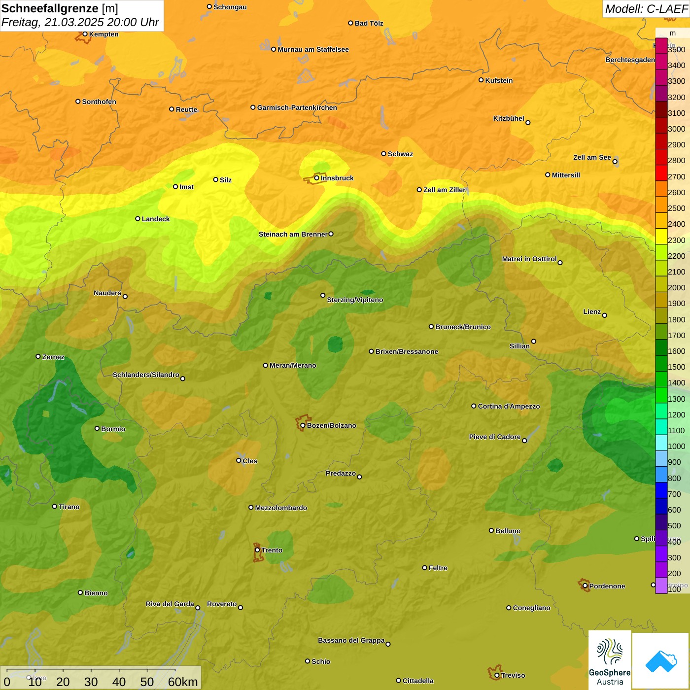Click the Schongau location marker
Viewport: 690px width, 690px height.
click(x=209, y=7)
